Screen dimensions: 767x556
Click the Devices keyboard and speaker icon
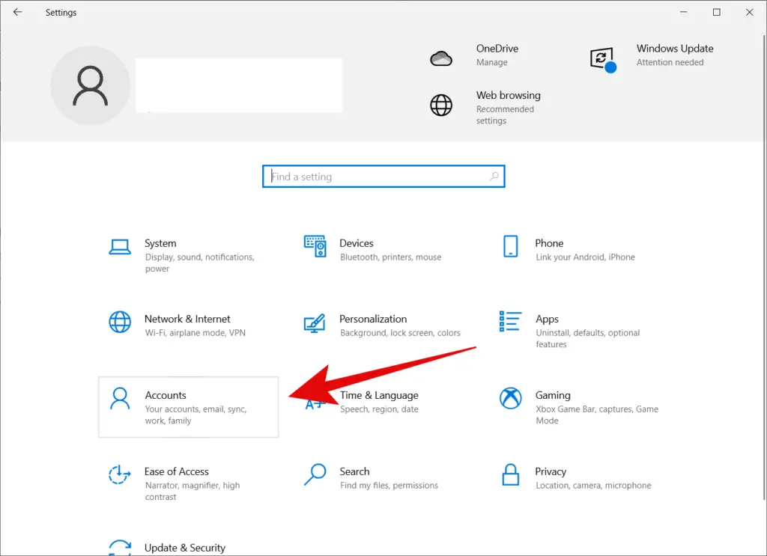point(315,245)
